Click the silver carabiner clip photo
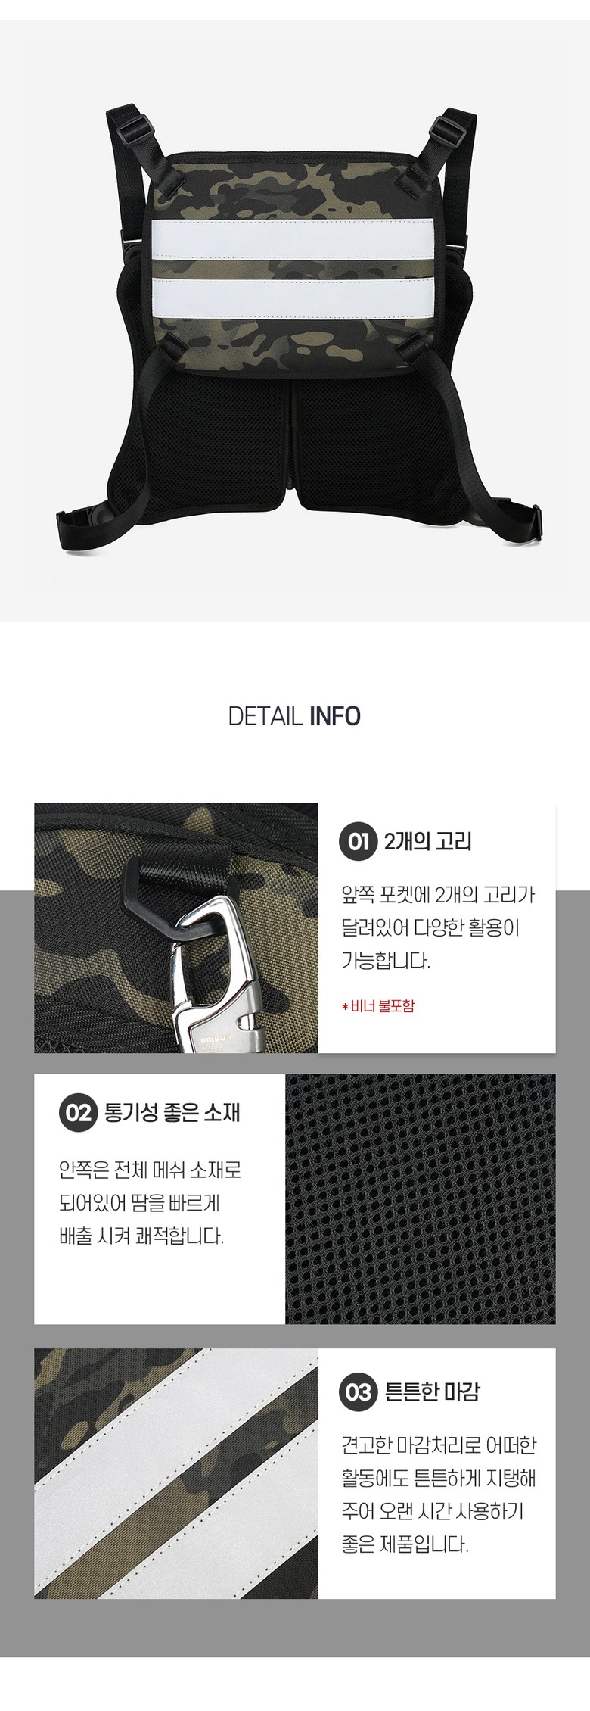The width and height of the screenshot is (590, 1711). (x=176, y=927)
